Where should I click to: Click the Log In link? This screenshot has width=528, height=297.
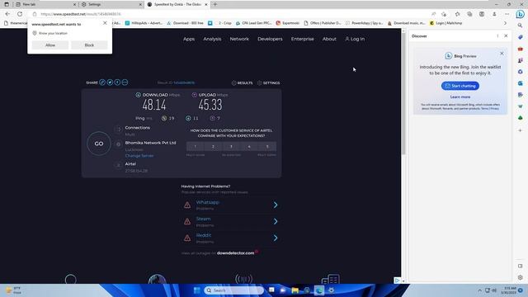coord(355,39)
